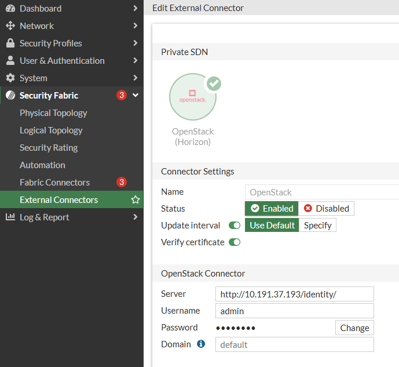Image resolution: width=399 pixels, height=367 pixels.
Task: Expand the Network menu arrow
Action: click(x=136, y=26)
